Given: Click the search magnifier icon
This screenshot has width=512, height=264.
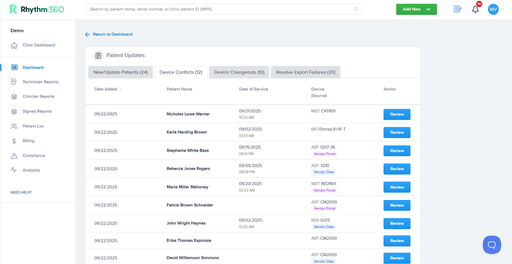Looking at the screenshot, I should (356, 9).
